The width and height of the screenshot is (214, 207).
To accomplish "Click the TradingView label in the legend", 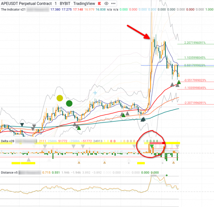I will pos(84,3).
